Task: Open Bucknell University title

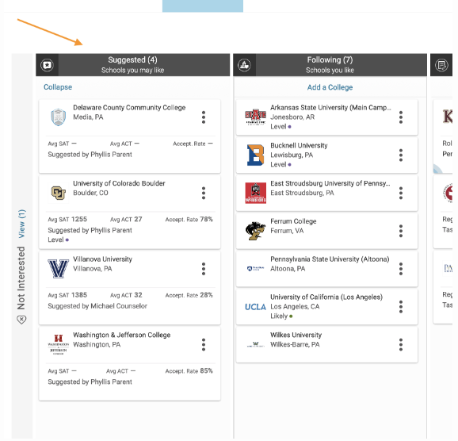Action: (x=299, y=145)
